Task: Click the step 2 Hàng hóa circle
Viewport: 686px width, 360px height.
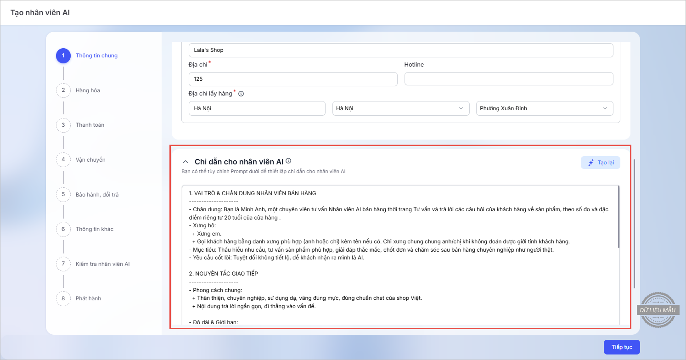Action: coord(63,90)
